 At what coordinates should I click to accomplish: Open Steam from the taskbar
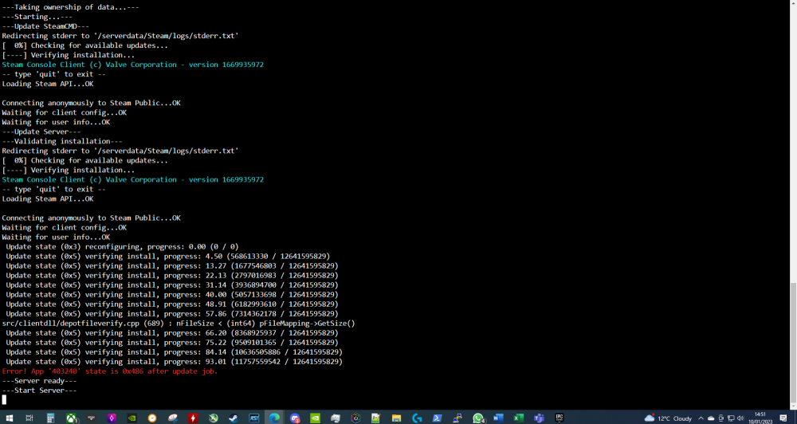click(x=234, y=418)
